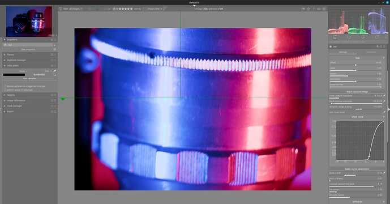
Task: Select the settings tab in agx
Action: pos(343,52)
